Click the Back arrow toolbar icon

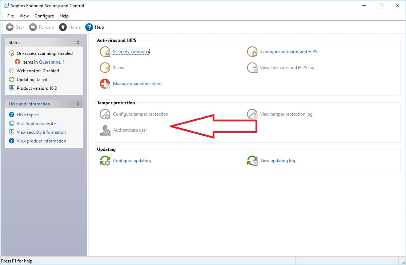pos(9,27)
